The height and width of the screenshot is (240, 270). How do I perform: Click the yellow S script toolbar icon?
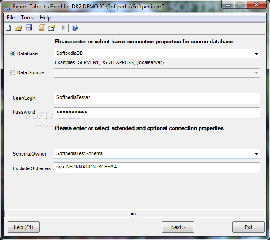click(42, 28)
